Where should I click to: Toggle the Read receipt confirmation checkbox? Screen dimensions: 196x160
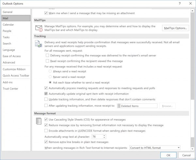[48, 61]
